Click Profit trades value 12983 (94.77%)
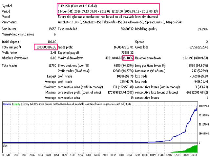 coord(123,71)
